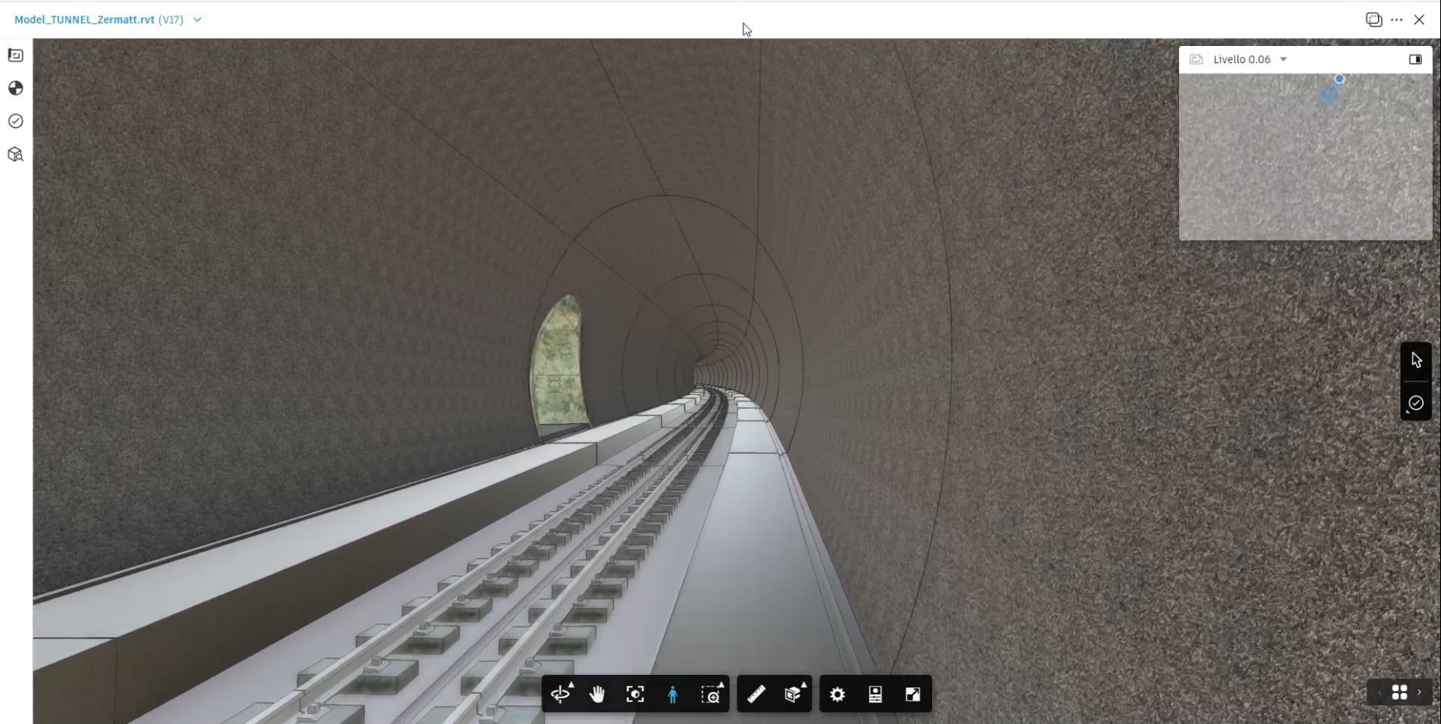Viewport: 1441px width, 724px height.
Task: Expand the model version dropdown chevron
Action: (197, 19)
